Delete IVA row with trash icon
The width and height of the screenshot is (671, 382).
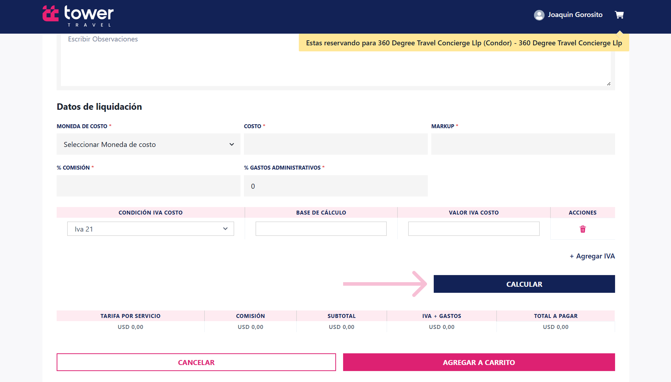coord(582,229)
